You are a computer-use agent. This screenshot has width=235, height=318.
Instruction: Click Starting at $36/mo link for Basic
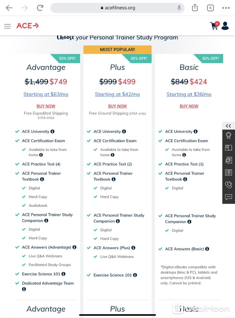tap(189, 94)
